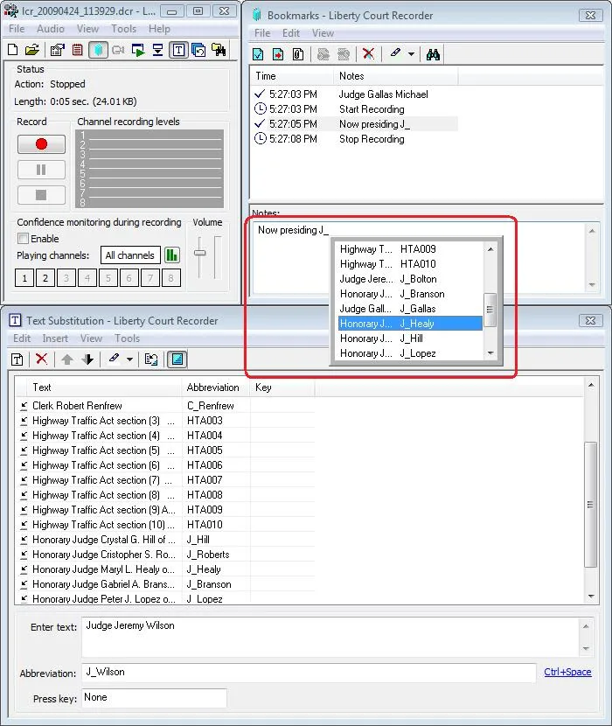Image resolution: width=612 pixels, height=726 pixels.
Task: Click the green level meter icon beside All channels
Action: coord(171,255)
